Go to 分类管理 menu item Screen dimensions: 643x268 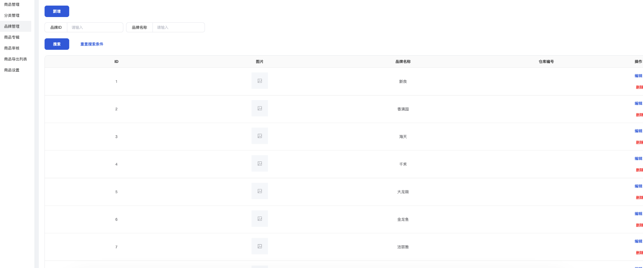[12, 16]
